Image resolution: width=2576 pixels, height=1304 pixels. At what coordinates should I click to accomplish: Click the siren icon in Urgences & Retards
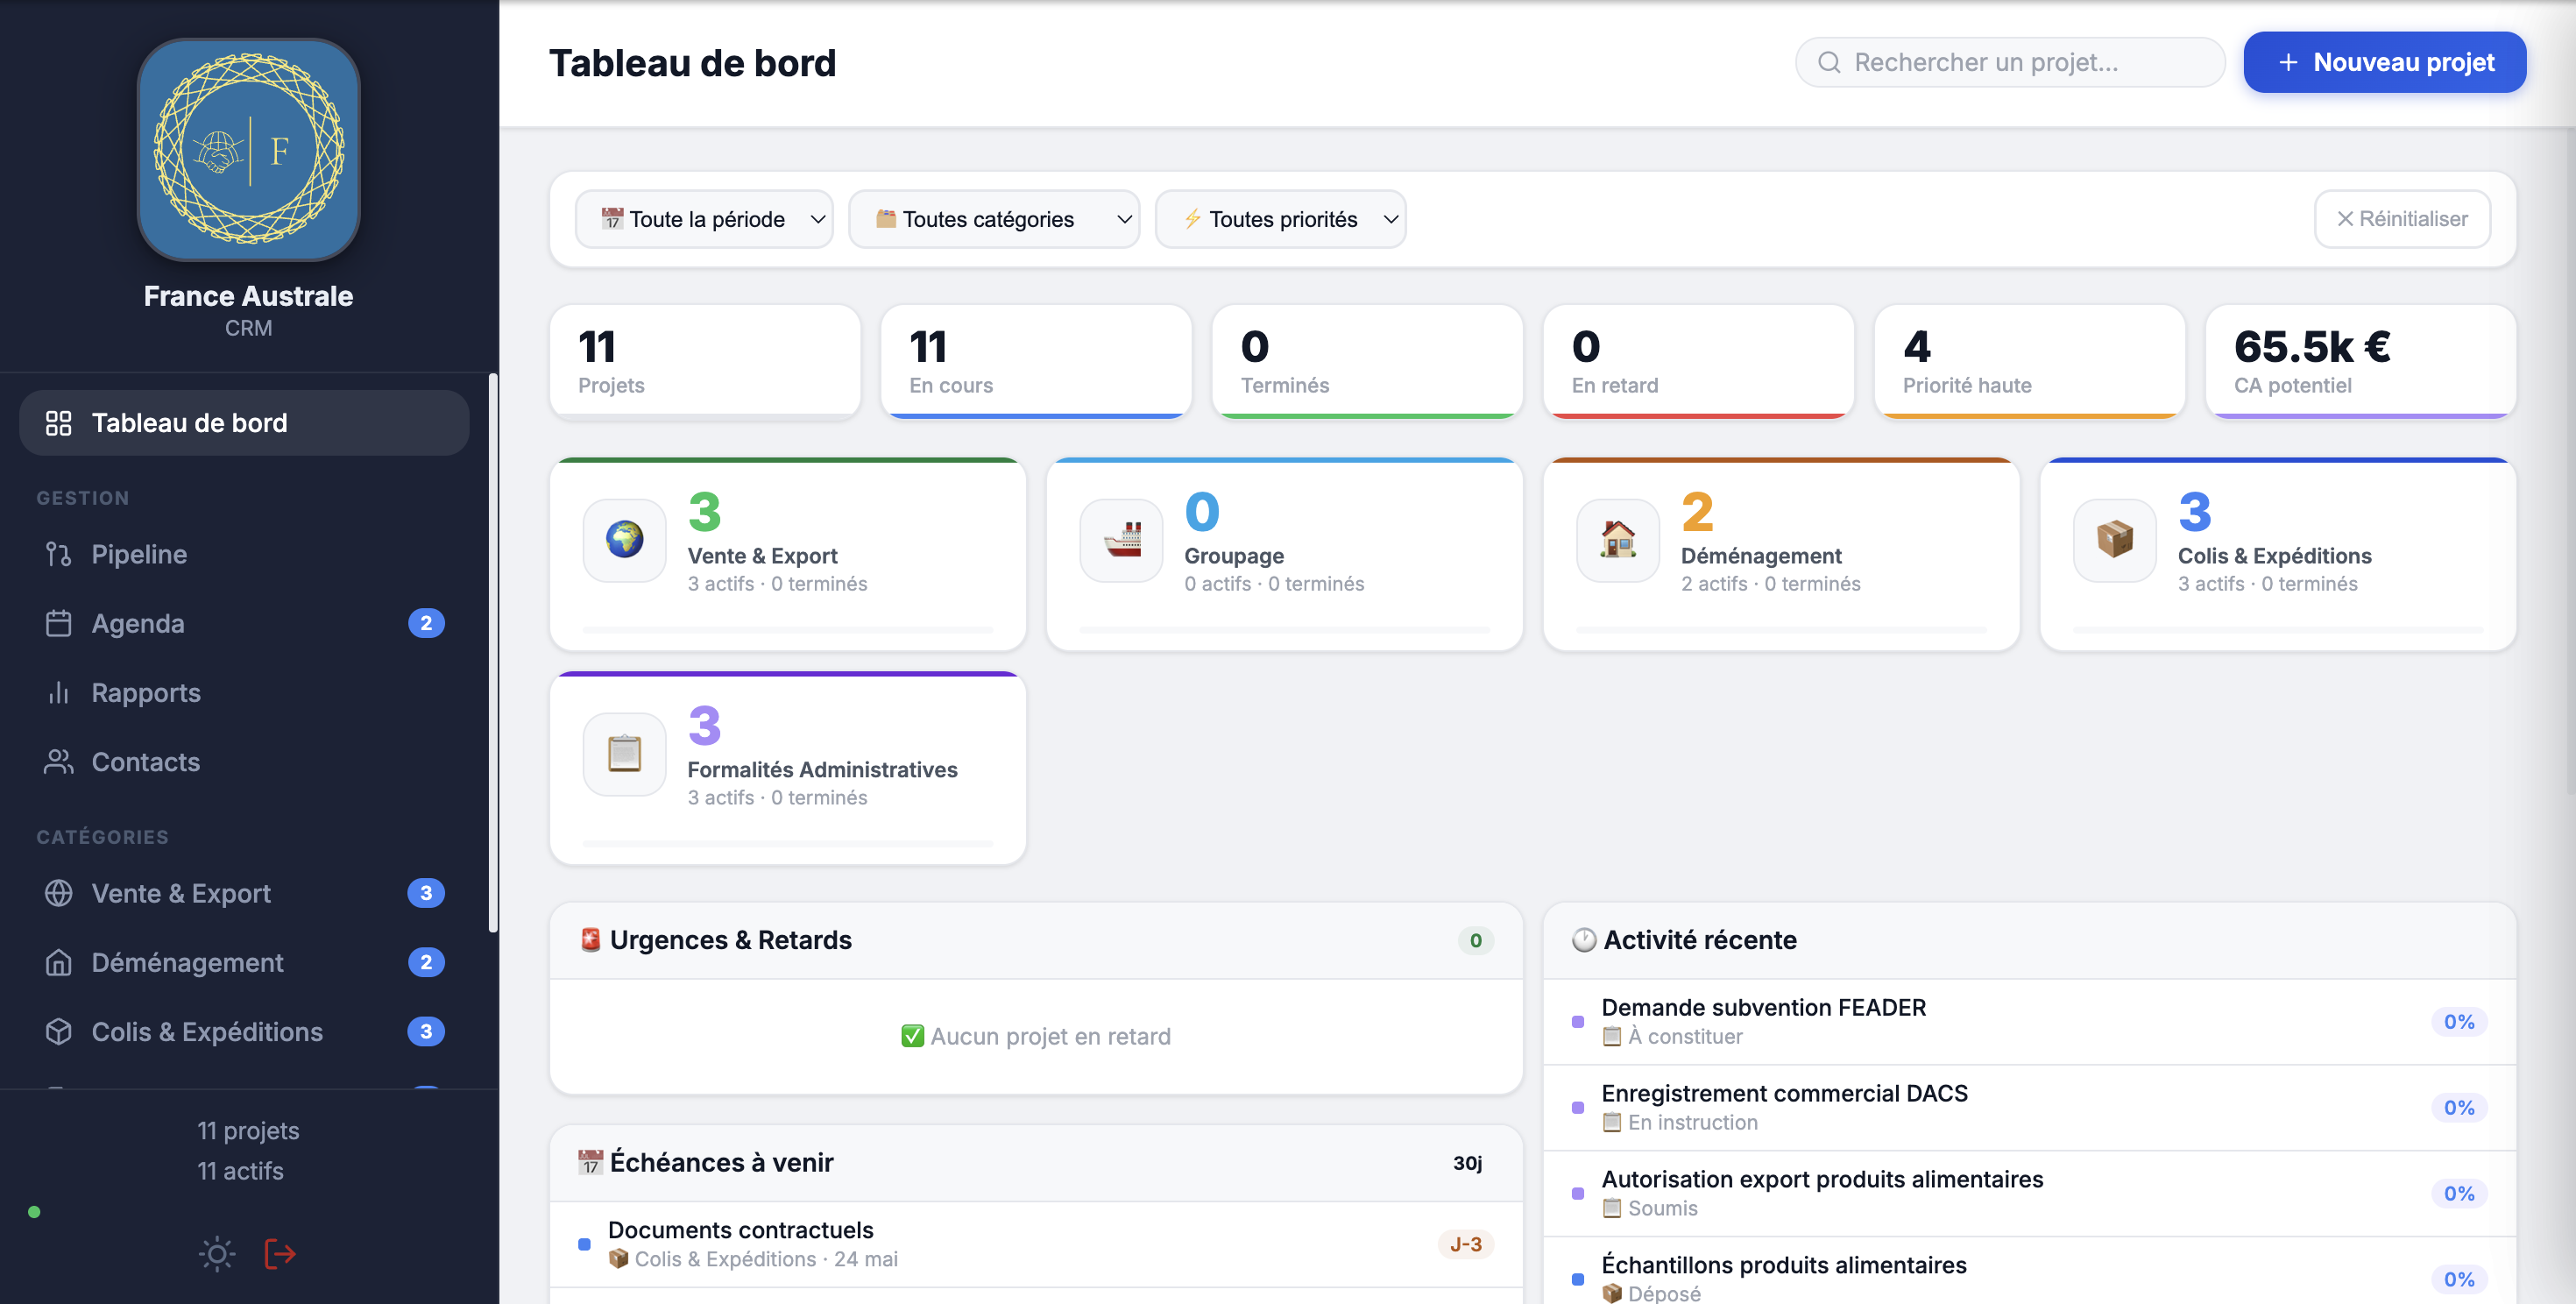click(x=591, y=940)
